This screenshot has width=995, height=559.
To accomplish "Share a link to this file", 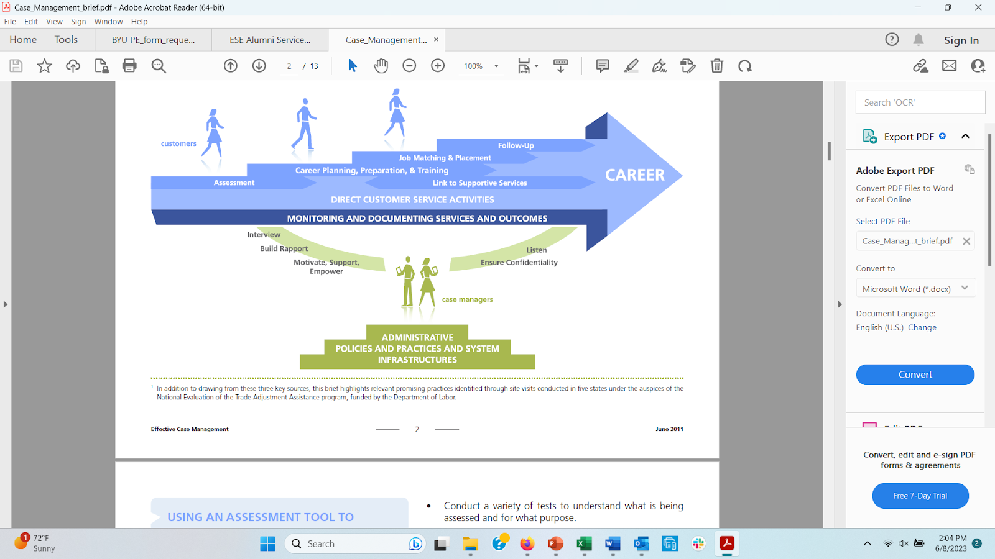I will [x=920, y=66].
